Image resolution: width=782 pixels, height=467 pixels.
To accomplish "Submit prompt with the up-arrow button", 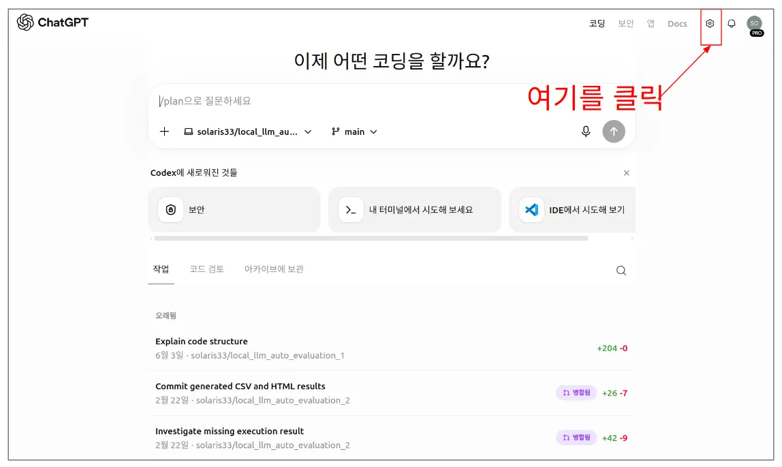I will (x=614, y=131).
